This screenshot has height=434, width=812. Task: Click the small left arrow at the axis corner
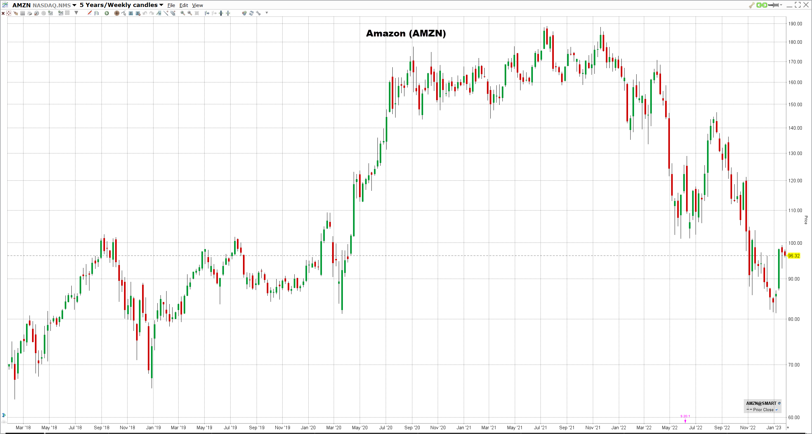[x=788, y=428]
